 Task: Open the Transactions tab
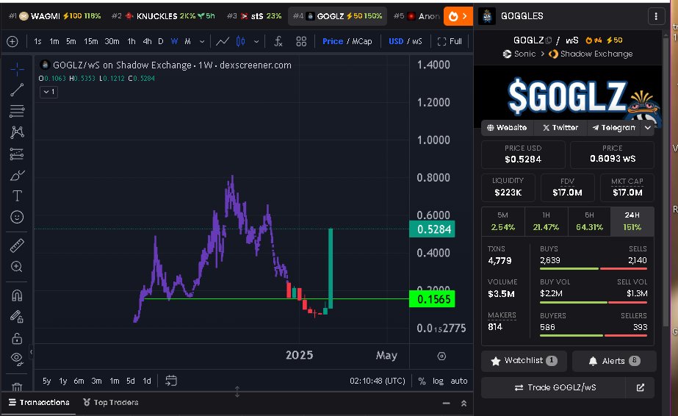(39, 403)
